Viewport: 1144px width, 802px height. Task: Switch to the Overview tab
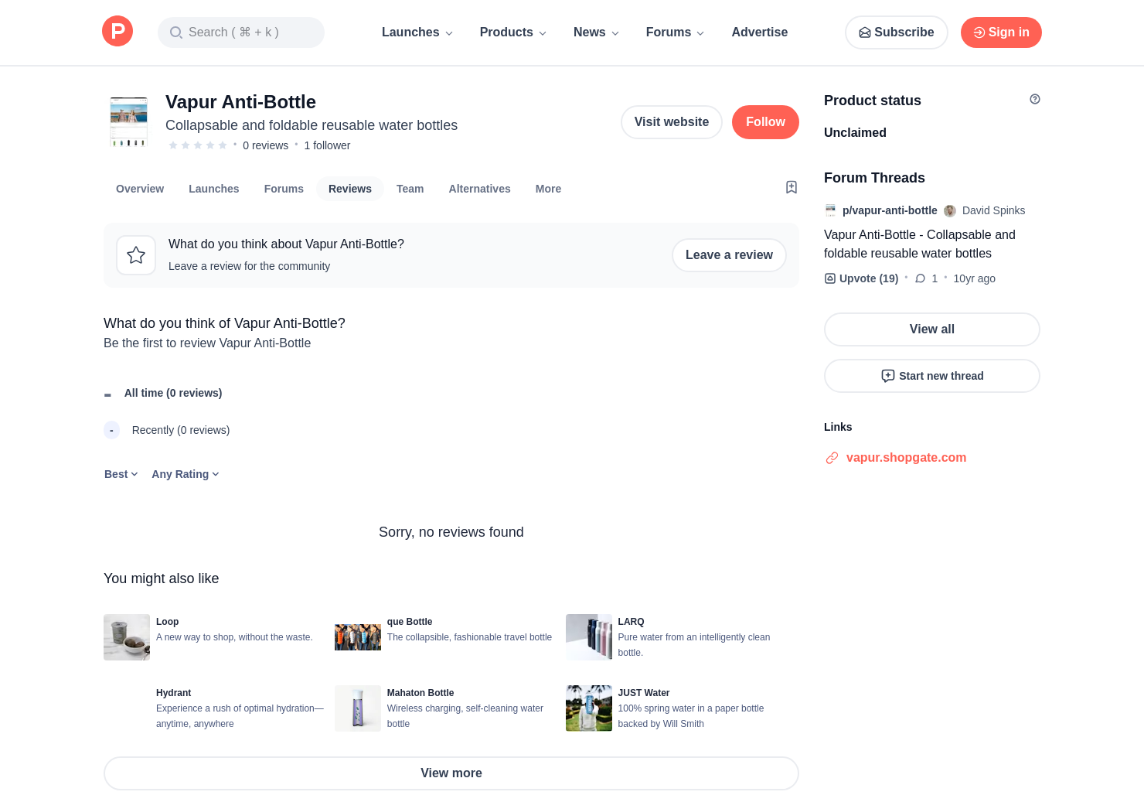140,189
